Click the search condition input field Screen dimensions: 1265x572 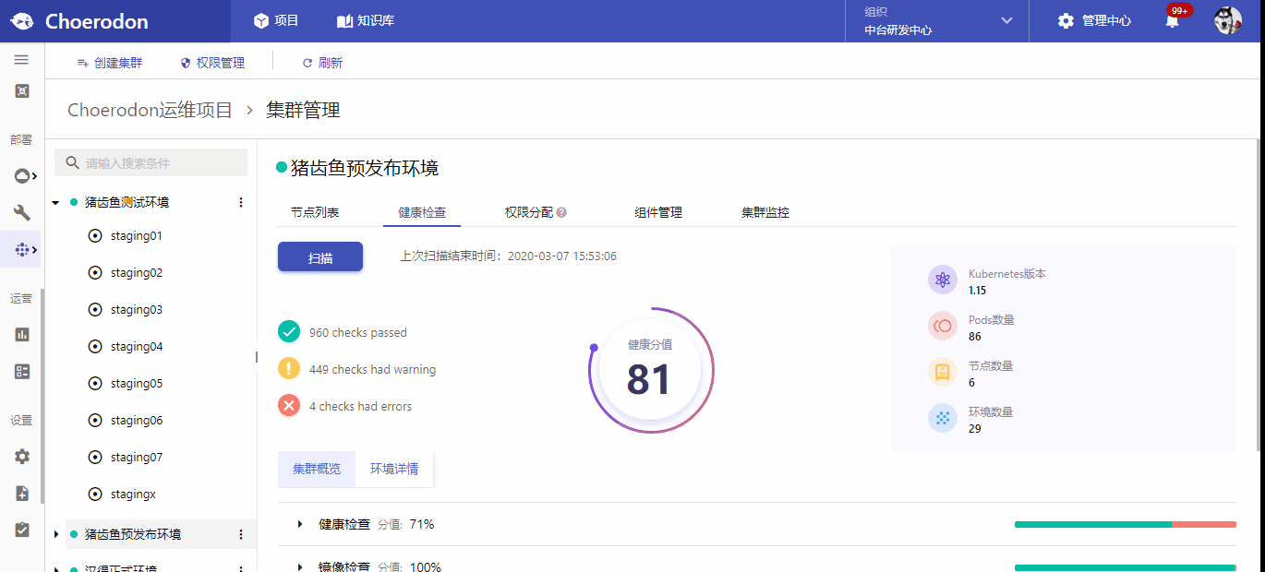tap(151, 162)
